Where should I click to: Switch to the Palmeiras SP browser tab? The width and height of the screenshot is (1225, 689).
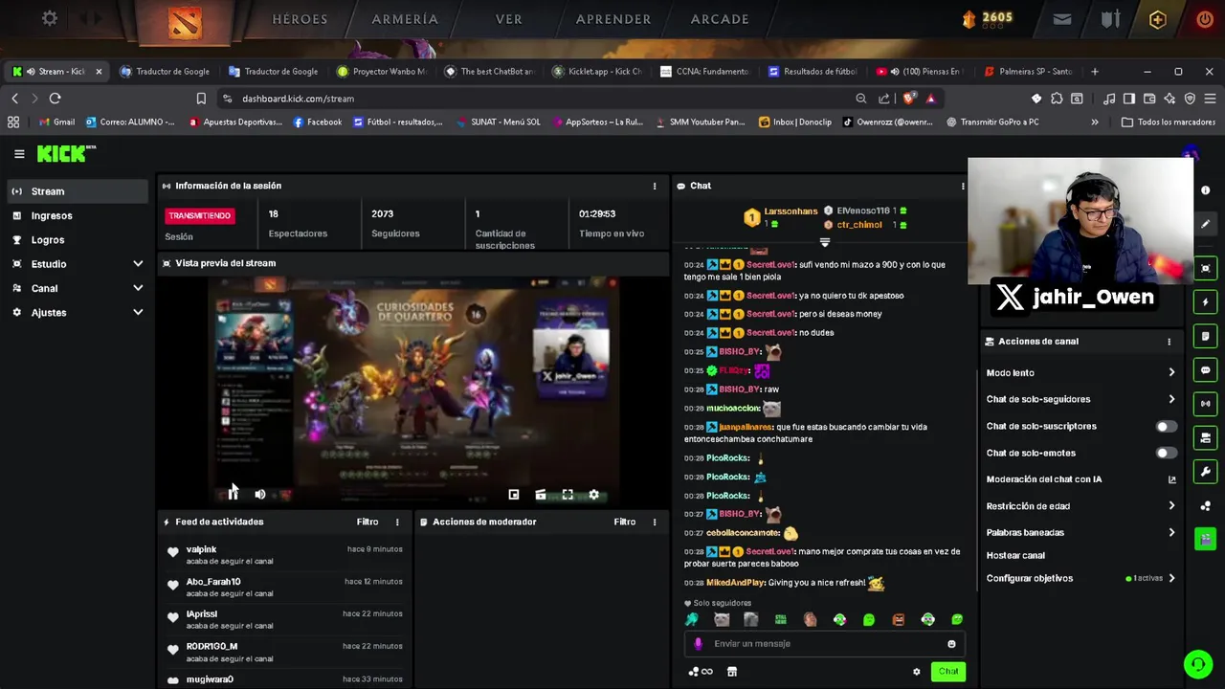[1027, 72]
